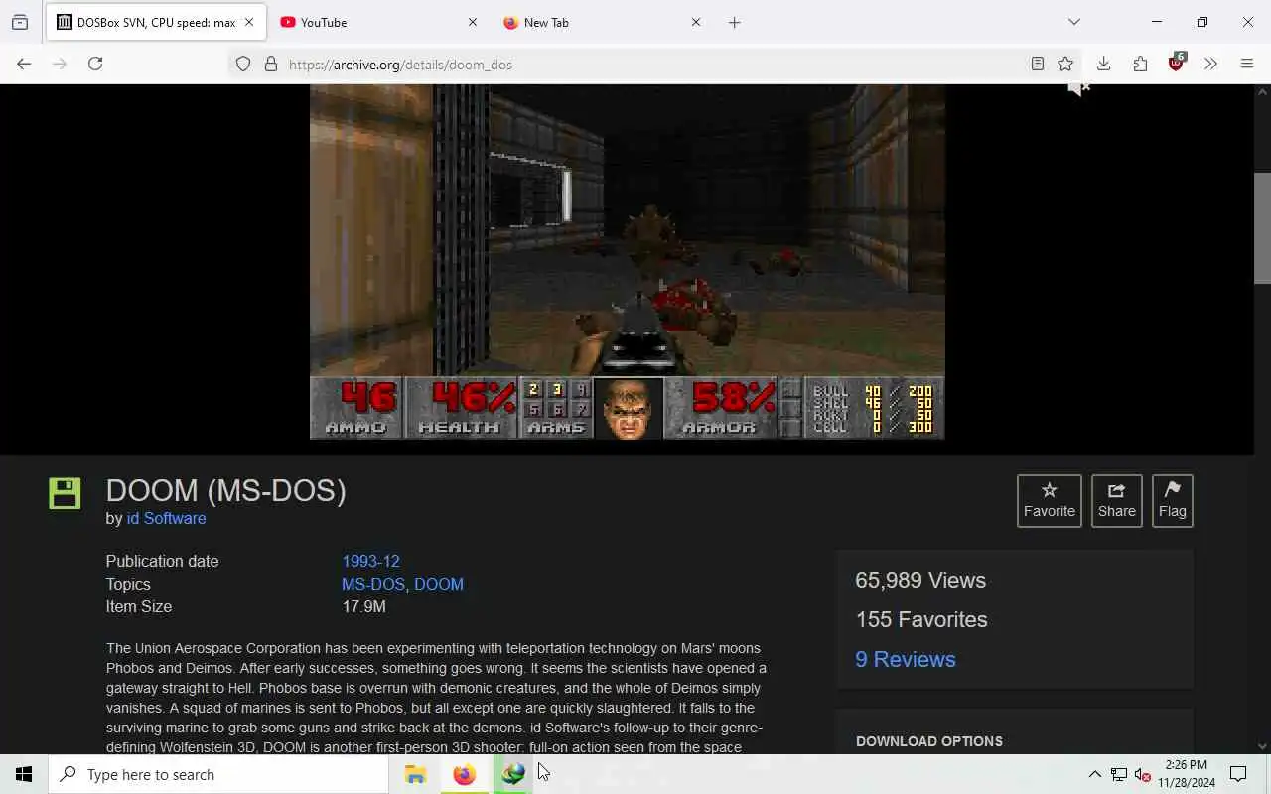The image size is (1271, 794).
Task: Open the Firefox application menu
Action: point(1247,64)
